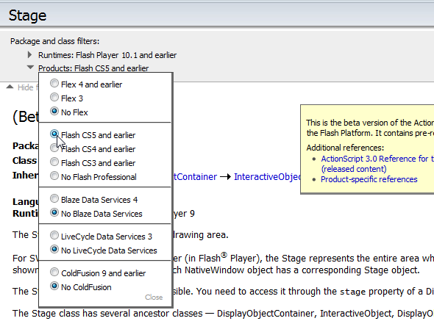
Task: Select Flash CS5 and earlier radio button
Action: pos(54,134)
